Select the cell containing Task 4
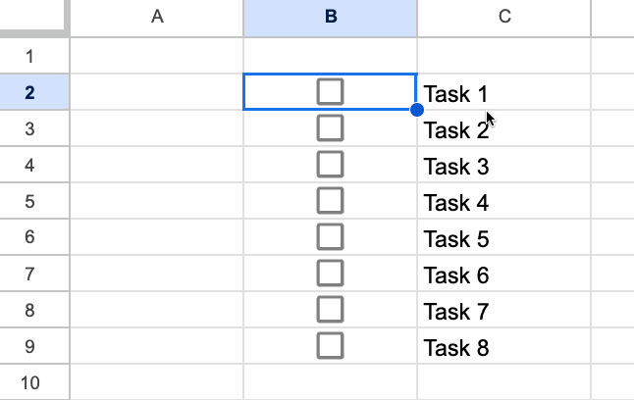 pyautogui.click(x=504, y=202)
